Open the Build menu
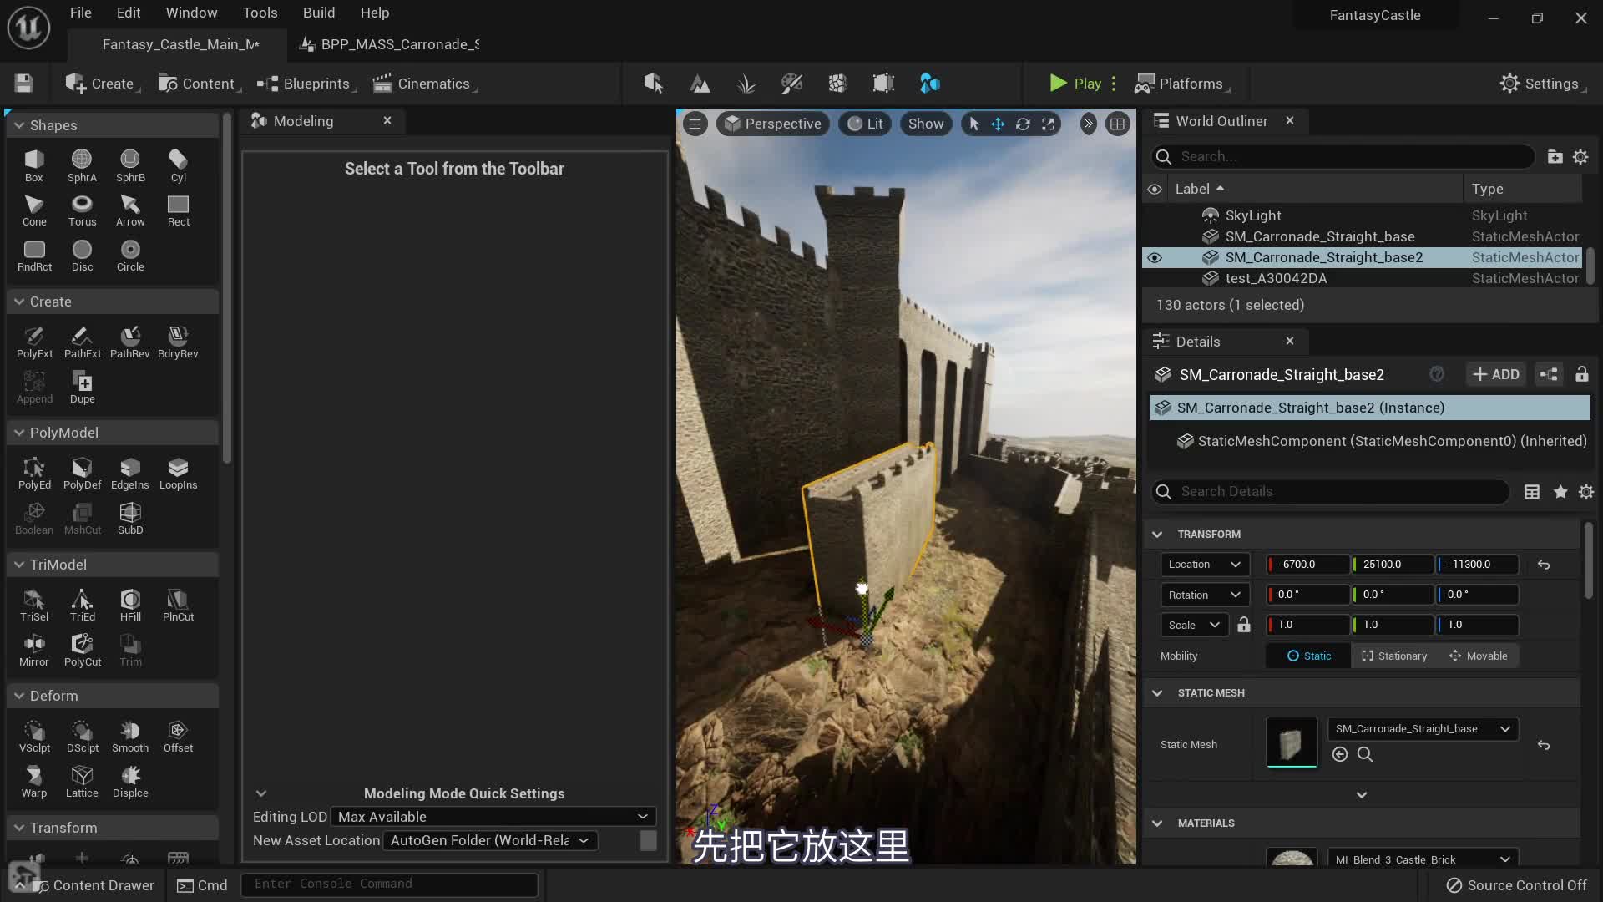The height and width of the screenshot is (902, 1603). point(319,13)
